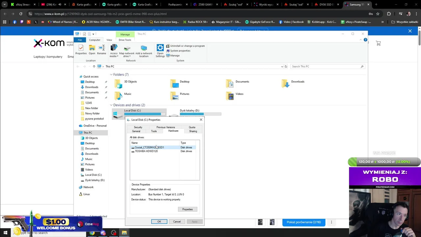
Task: Open the File ribbon tab
Action: [80, 40]
